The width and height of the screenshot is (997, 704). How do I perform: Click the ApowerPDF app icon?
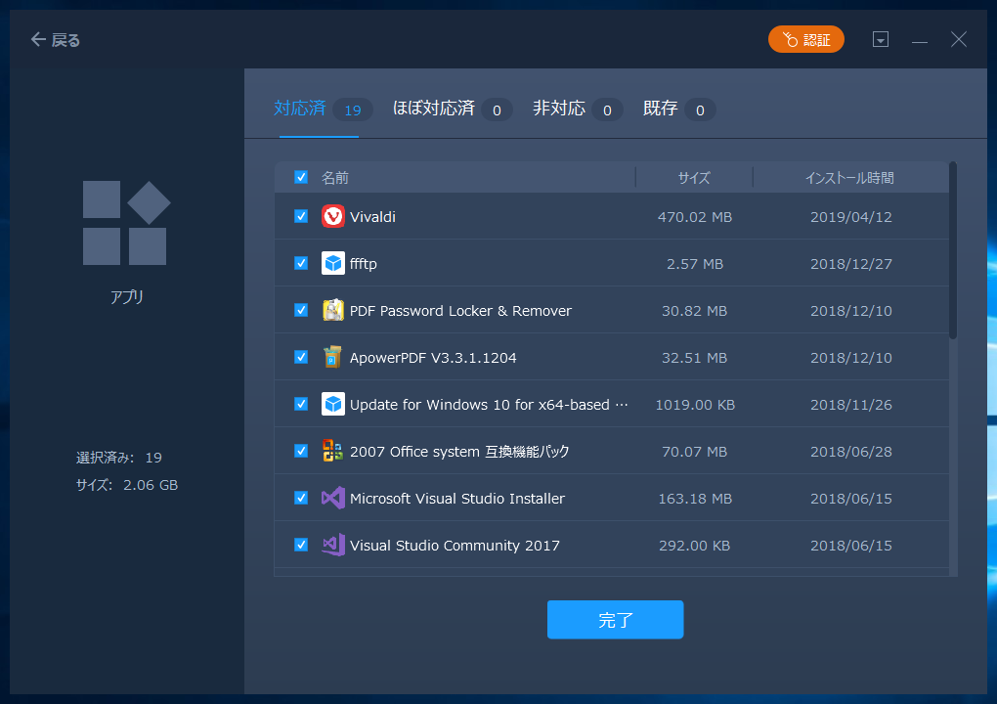[x=332, y=358]
